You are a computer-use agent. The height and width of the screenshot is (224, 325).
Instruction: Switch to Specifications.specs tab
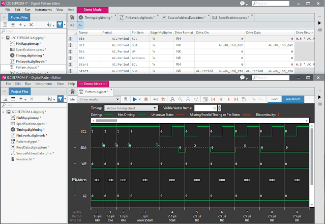tap(232, 18)
